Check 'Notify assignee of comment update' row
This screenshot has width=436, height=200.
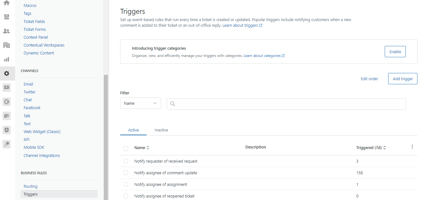126,173
